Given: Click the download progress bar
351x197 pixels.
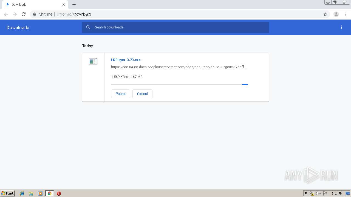Looking at the screenshot, I should pyautogui.click(x=179, y=85).
